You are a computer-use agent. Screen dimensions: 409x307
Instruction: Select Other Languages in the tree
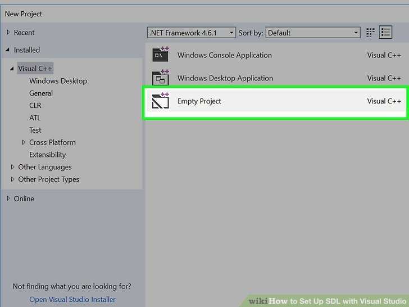coord(45,167)
